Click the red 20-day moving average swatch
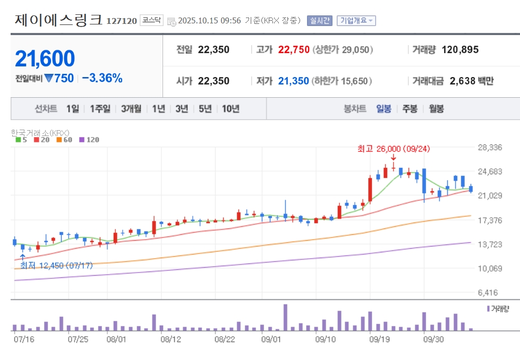The image size is (520, 357). point(36,140)
